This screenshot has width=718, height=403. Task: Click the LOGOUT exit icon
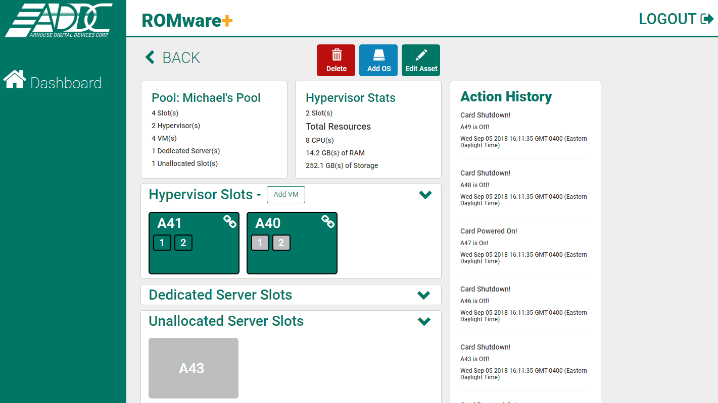click(707, 19)
